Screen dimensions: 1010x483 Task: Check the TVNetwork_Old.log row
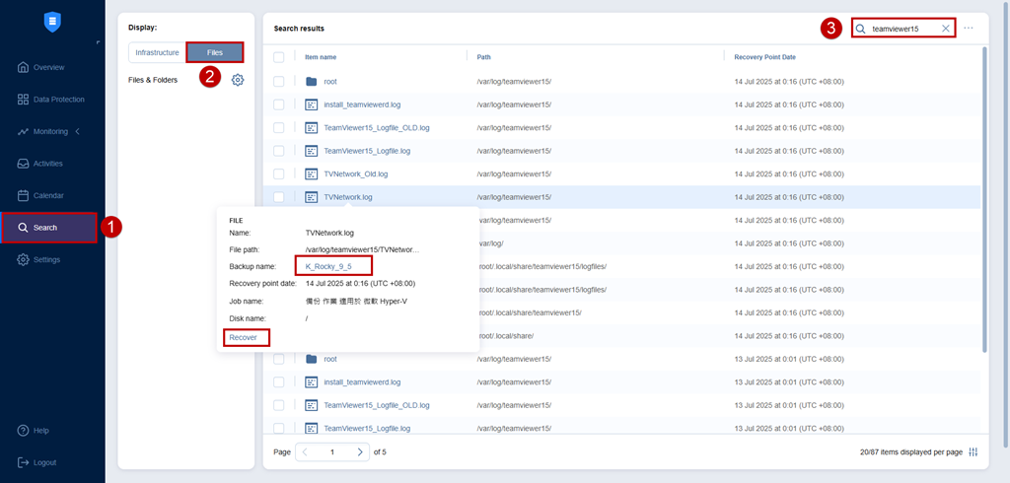[x=279, y=173]
